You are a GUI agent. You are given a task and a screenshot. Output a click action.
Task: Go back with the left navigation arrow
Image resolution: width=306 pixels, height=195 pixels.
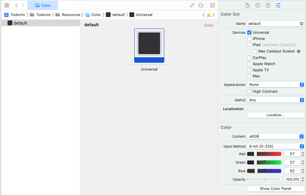(17, 5)
